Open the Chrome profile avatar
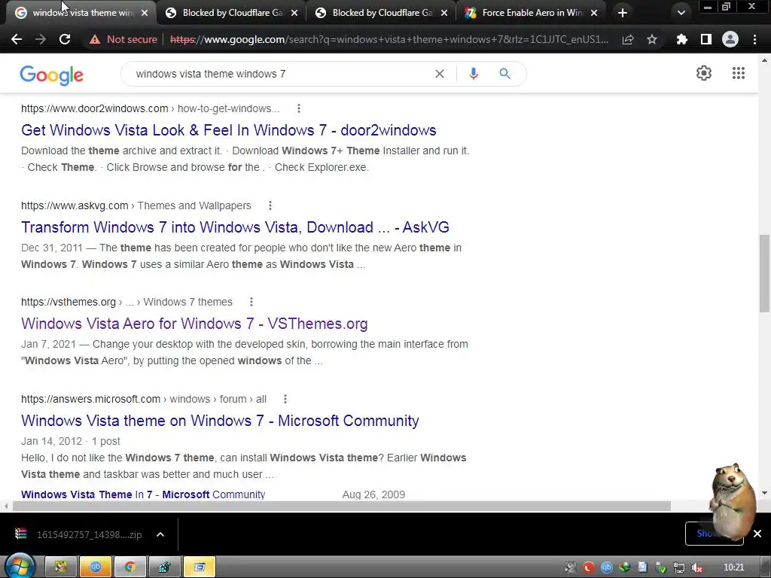Viewport: 771px width, 578px height. tap(730, 39)
